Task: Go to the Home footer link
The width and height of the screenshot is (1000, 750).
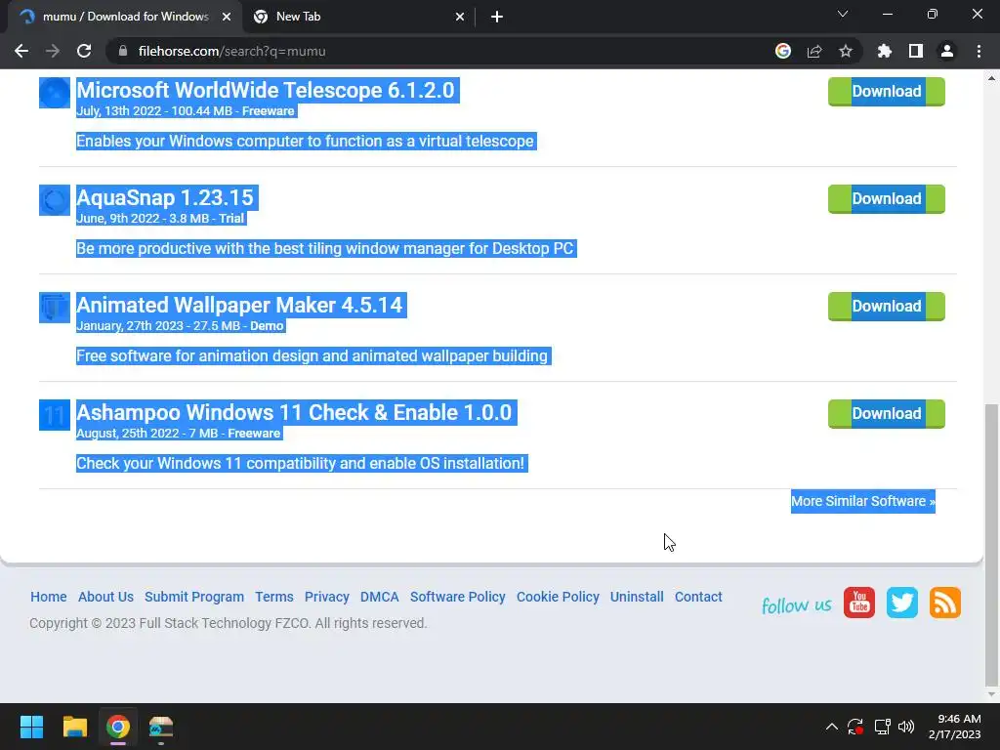Action: (49, 597)
